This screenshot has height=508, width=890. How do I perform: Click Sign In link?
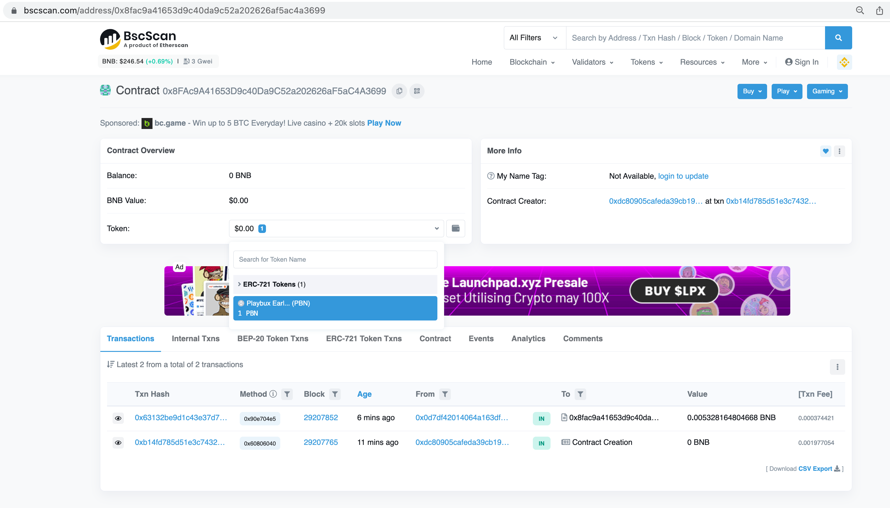(801, 62)
